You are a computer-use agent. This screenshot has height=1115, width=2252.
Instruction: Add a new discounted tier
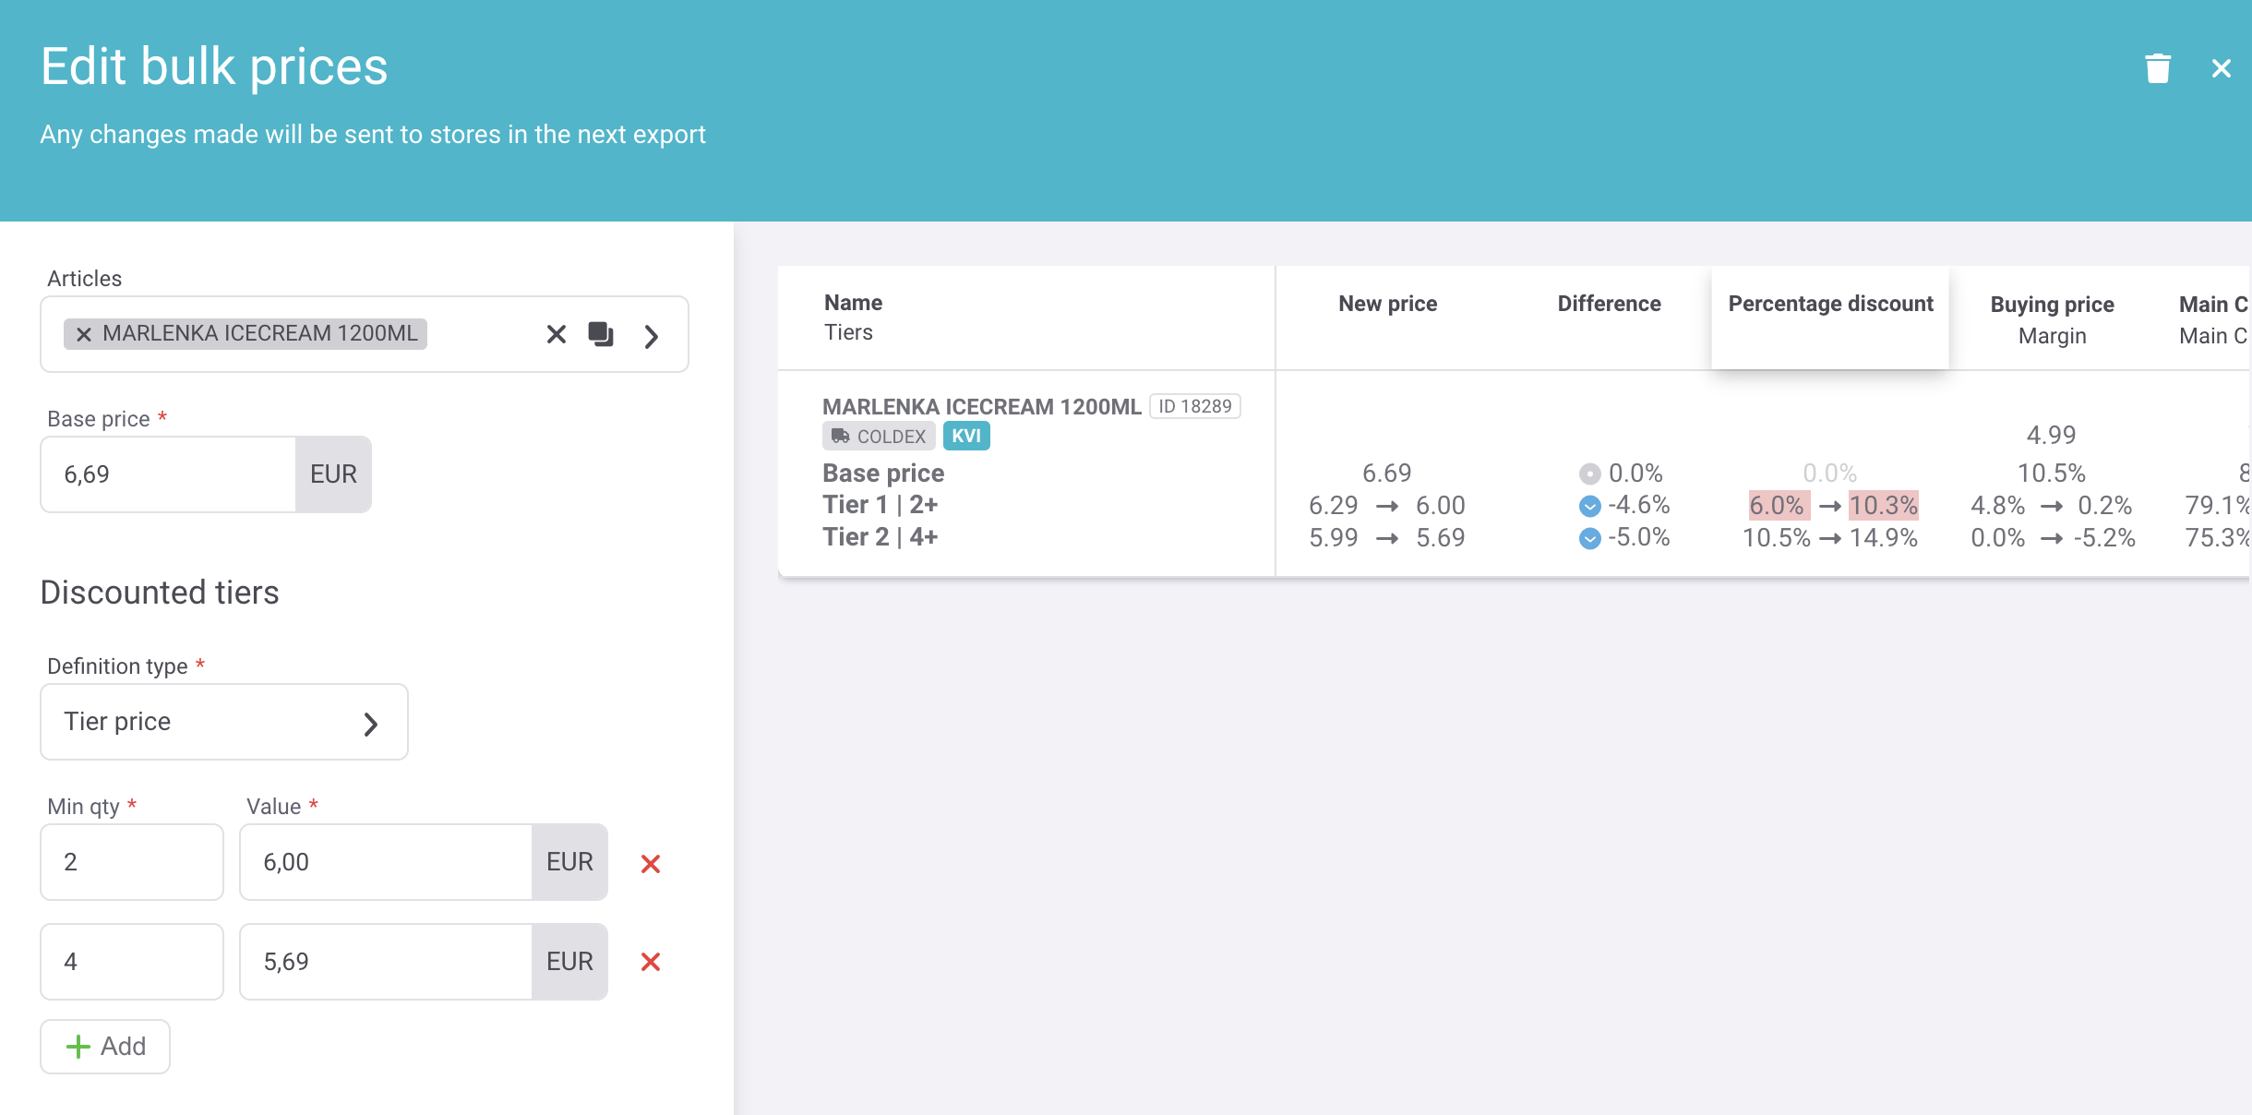(105, 1047)
